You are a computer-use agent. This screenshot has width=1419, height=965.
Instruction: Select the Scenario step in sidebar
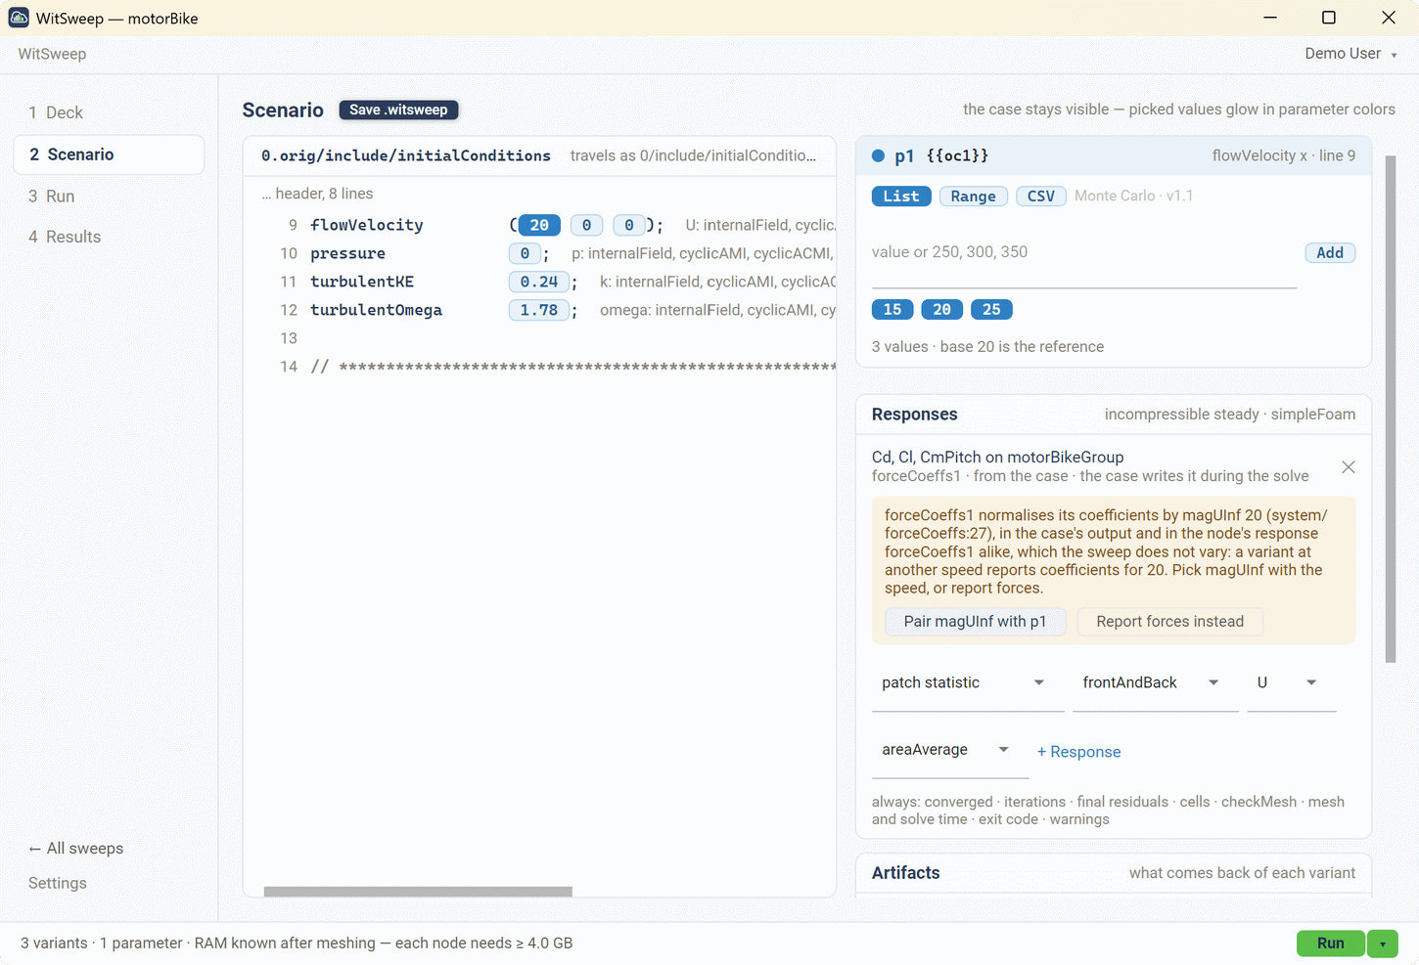click(109, 154)
